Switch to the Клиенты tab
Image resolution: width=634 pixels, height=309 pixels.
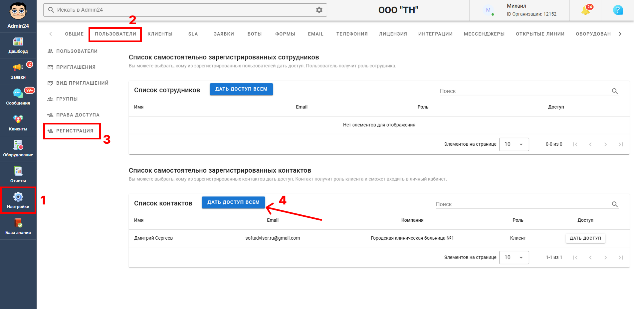(x=160, y=34)
